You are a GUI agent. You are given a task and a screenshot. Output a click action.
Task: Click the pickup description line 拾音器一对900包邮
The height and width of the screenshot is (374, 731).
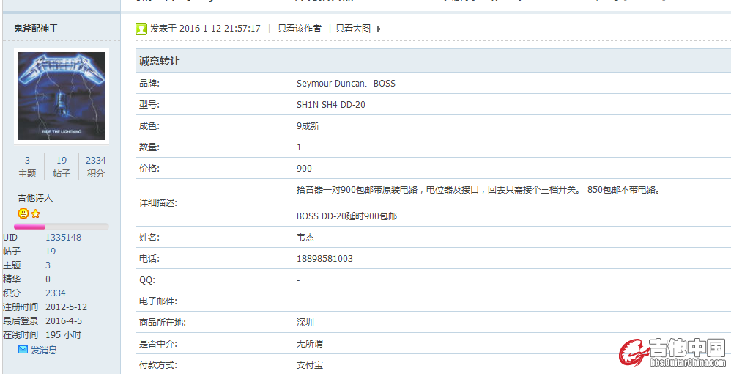tap(479, 190)
